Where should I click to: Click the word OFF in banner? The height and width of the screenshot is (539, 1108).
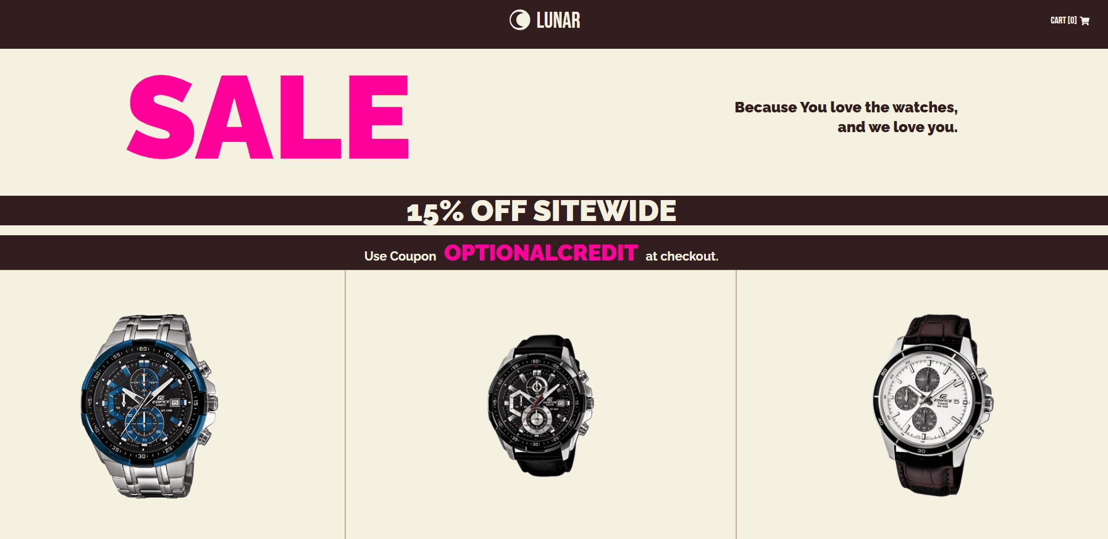point(498,211)
